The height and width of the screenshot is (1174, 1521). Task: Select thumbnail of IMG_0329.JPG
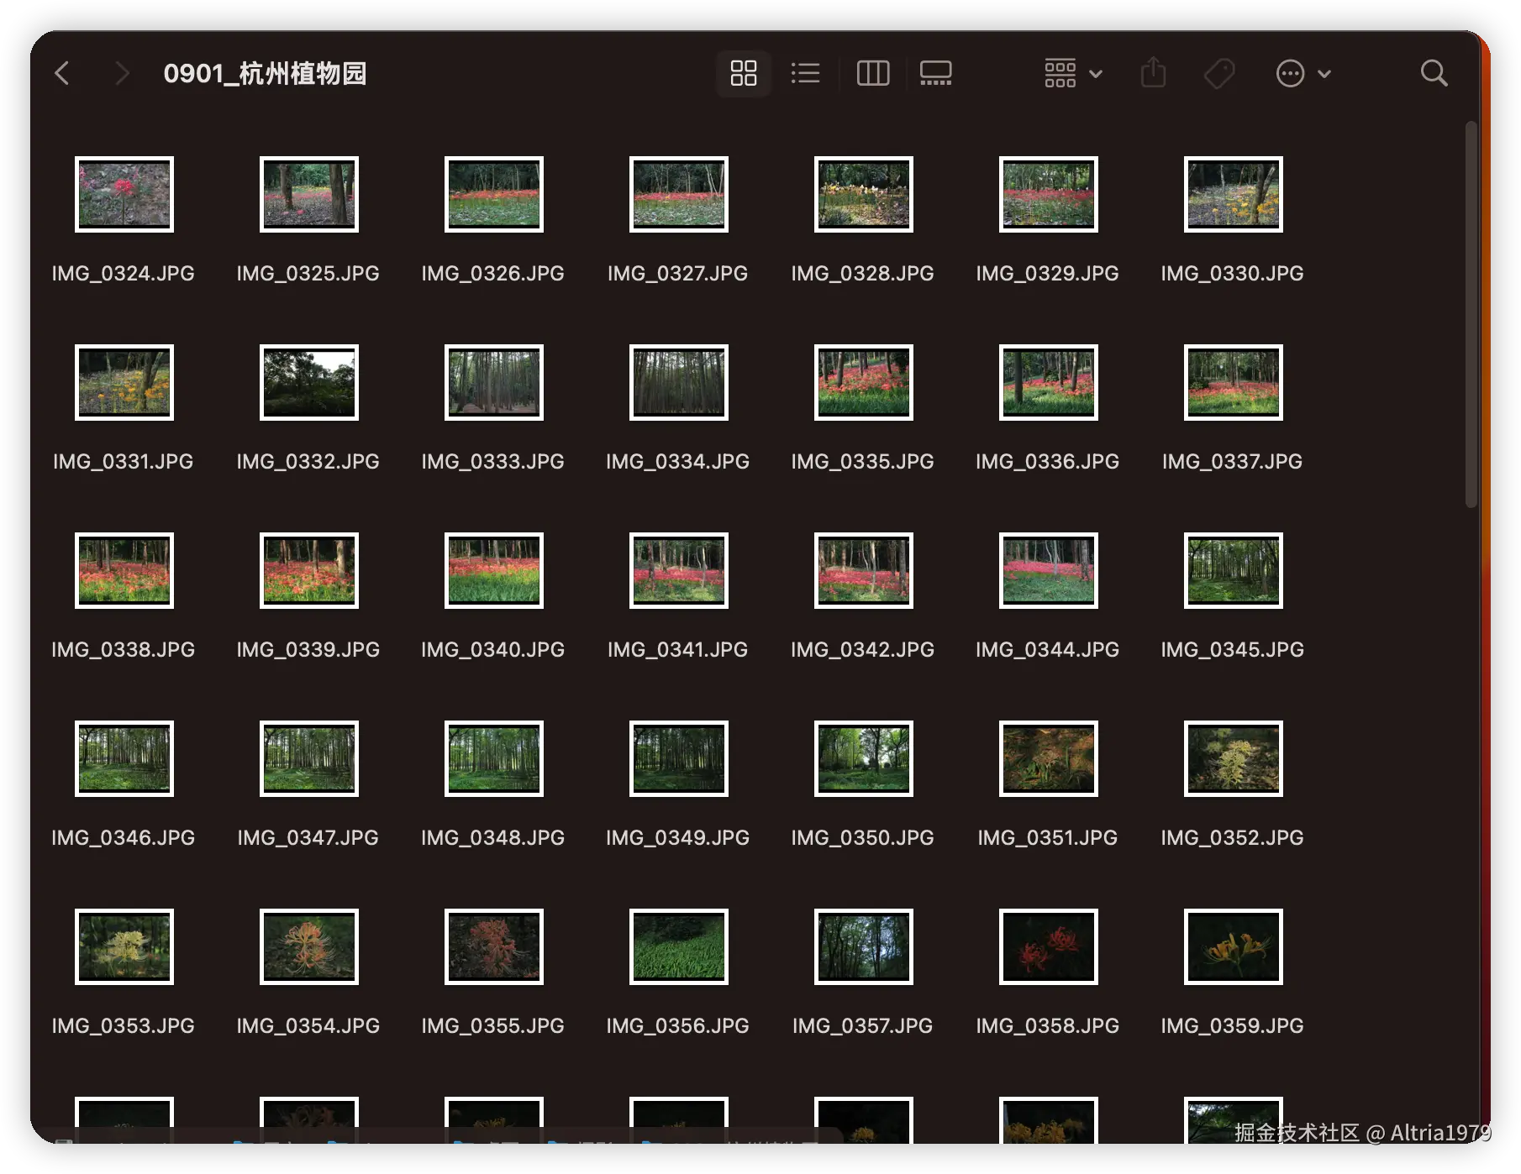click(1049, 194)
